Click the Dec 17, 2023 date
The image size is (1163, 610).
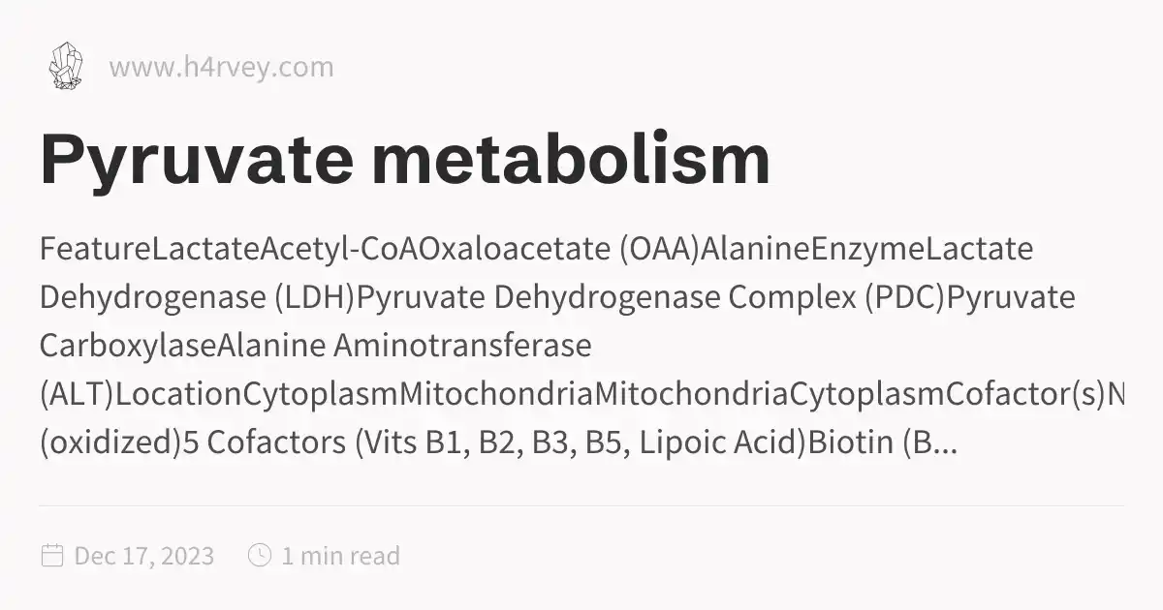(144, 556)
